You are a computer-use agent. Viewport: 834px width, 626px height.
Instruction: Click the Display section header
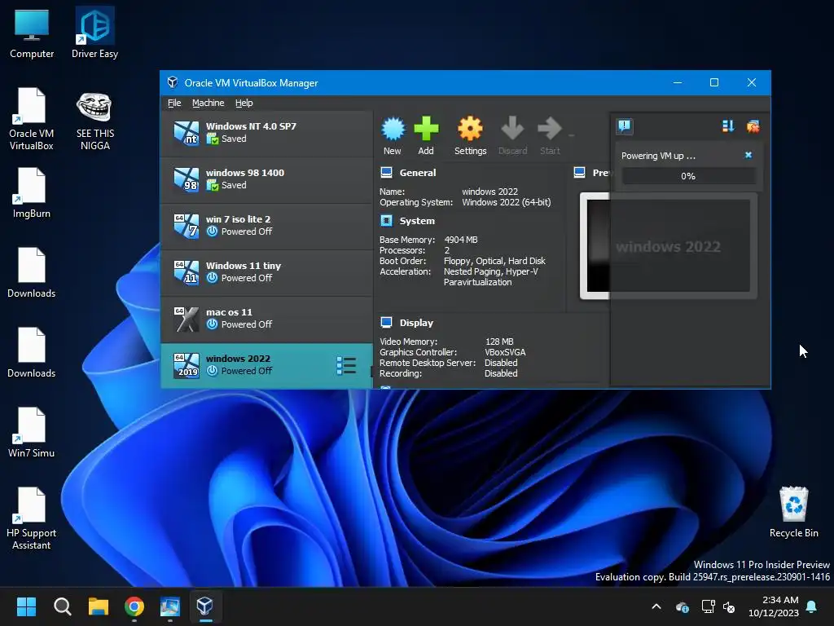click(x=416, y=323)
